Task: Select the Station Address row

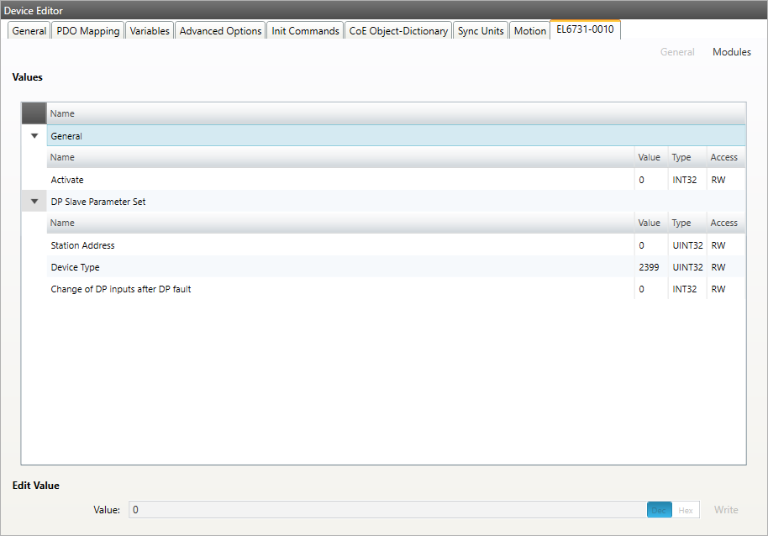Action: click(336, 245)
